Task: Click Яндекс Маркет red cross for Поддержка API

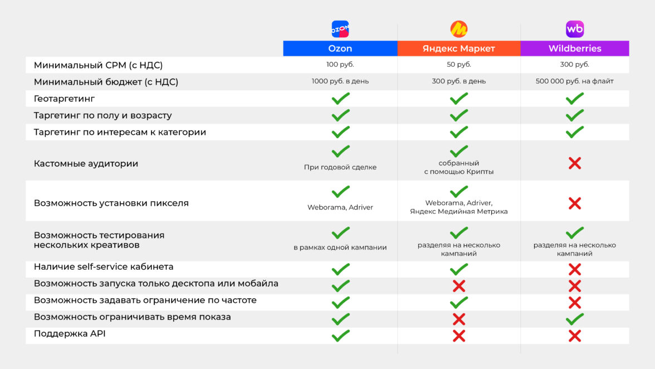Action: [459, 336]
